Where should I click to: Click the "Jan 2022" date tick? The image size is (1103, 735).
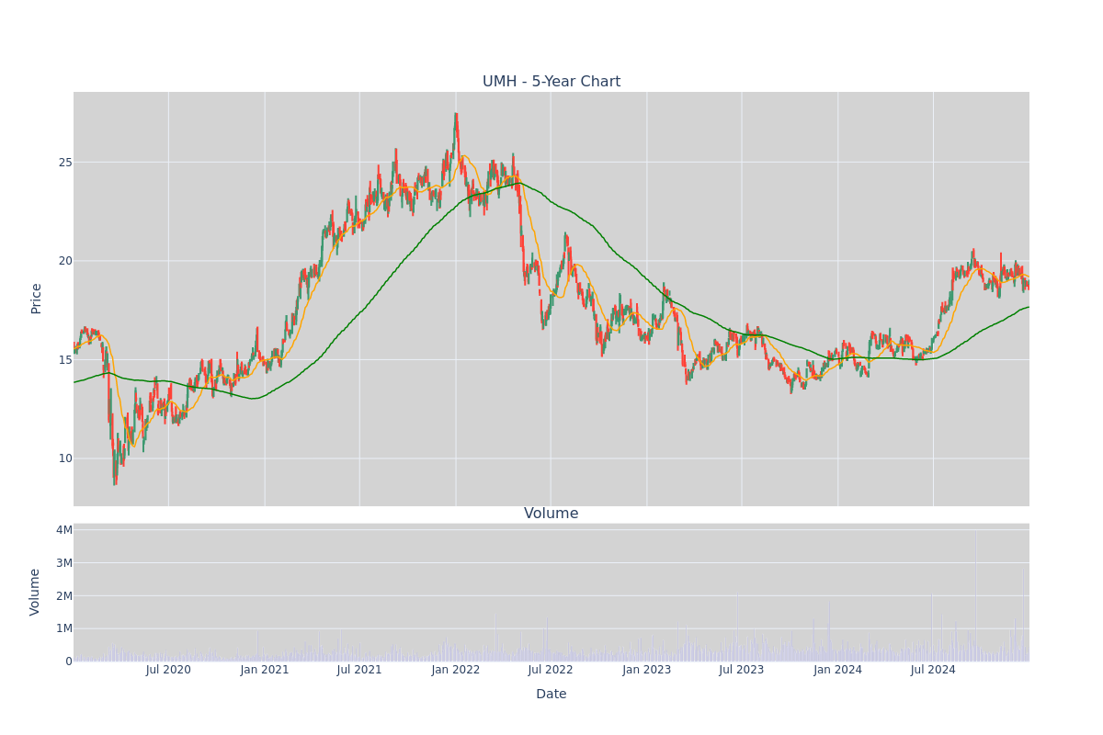click(456, 670)
